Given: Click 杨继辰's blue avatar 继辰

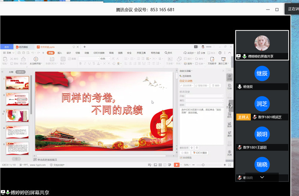Looking at the screenshot, I should click(x=262, y=74).
